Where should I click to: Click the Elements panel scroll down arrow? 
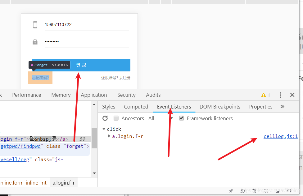coord(94,173)
